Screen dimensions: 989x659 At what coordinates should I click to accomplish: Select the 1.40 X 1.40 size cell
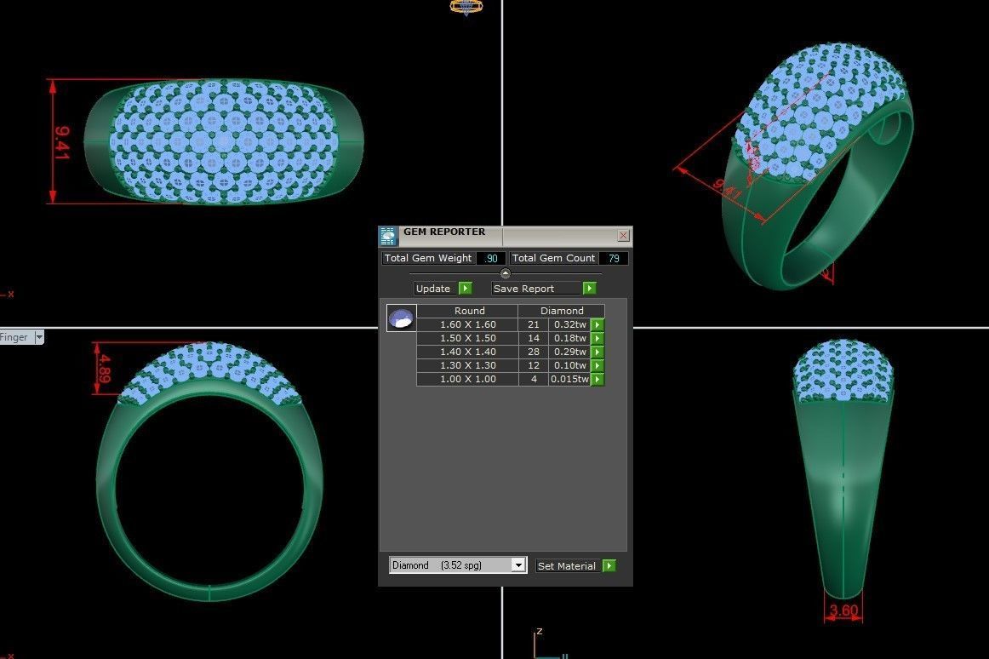[468, 352]
